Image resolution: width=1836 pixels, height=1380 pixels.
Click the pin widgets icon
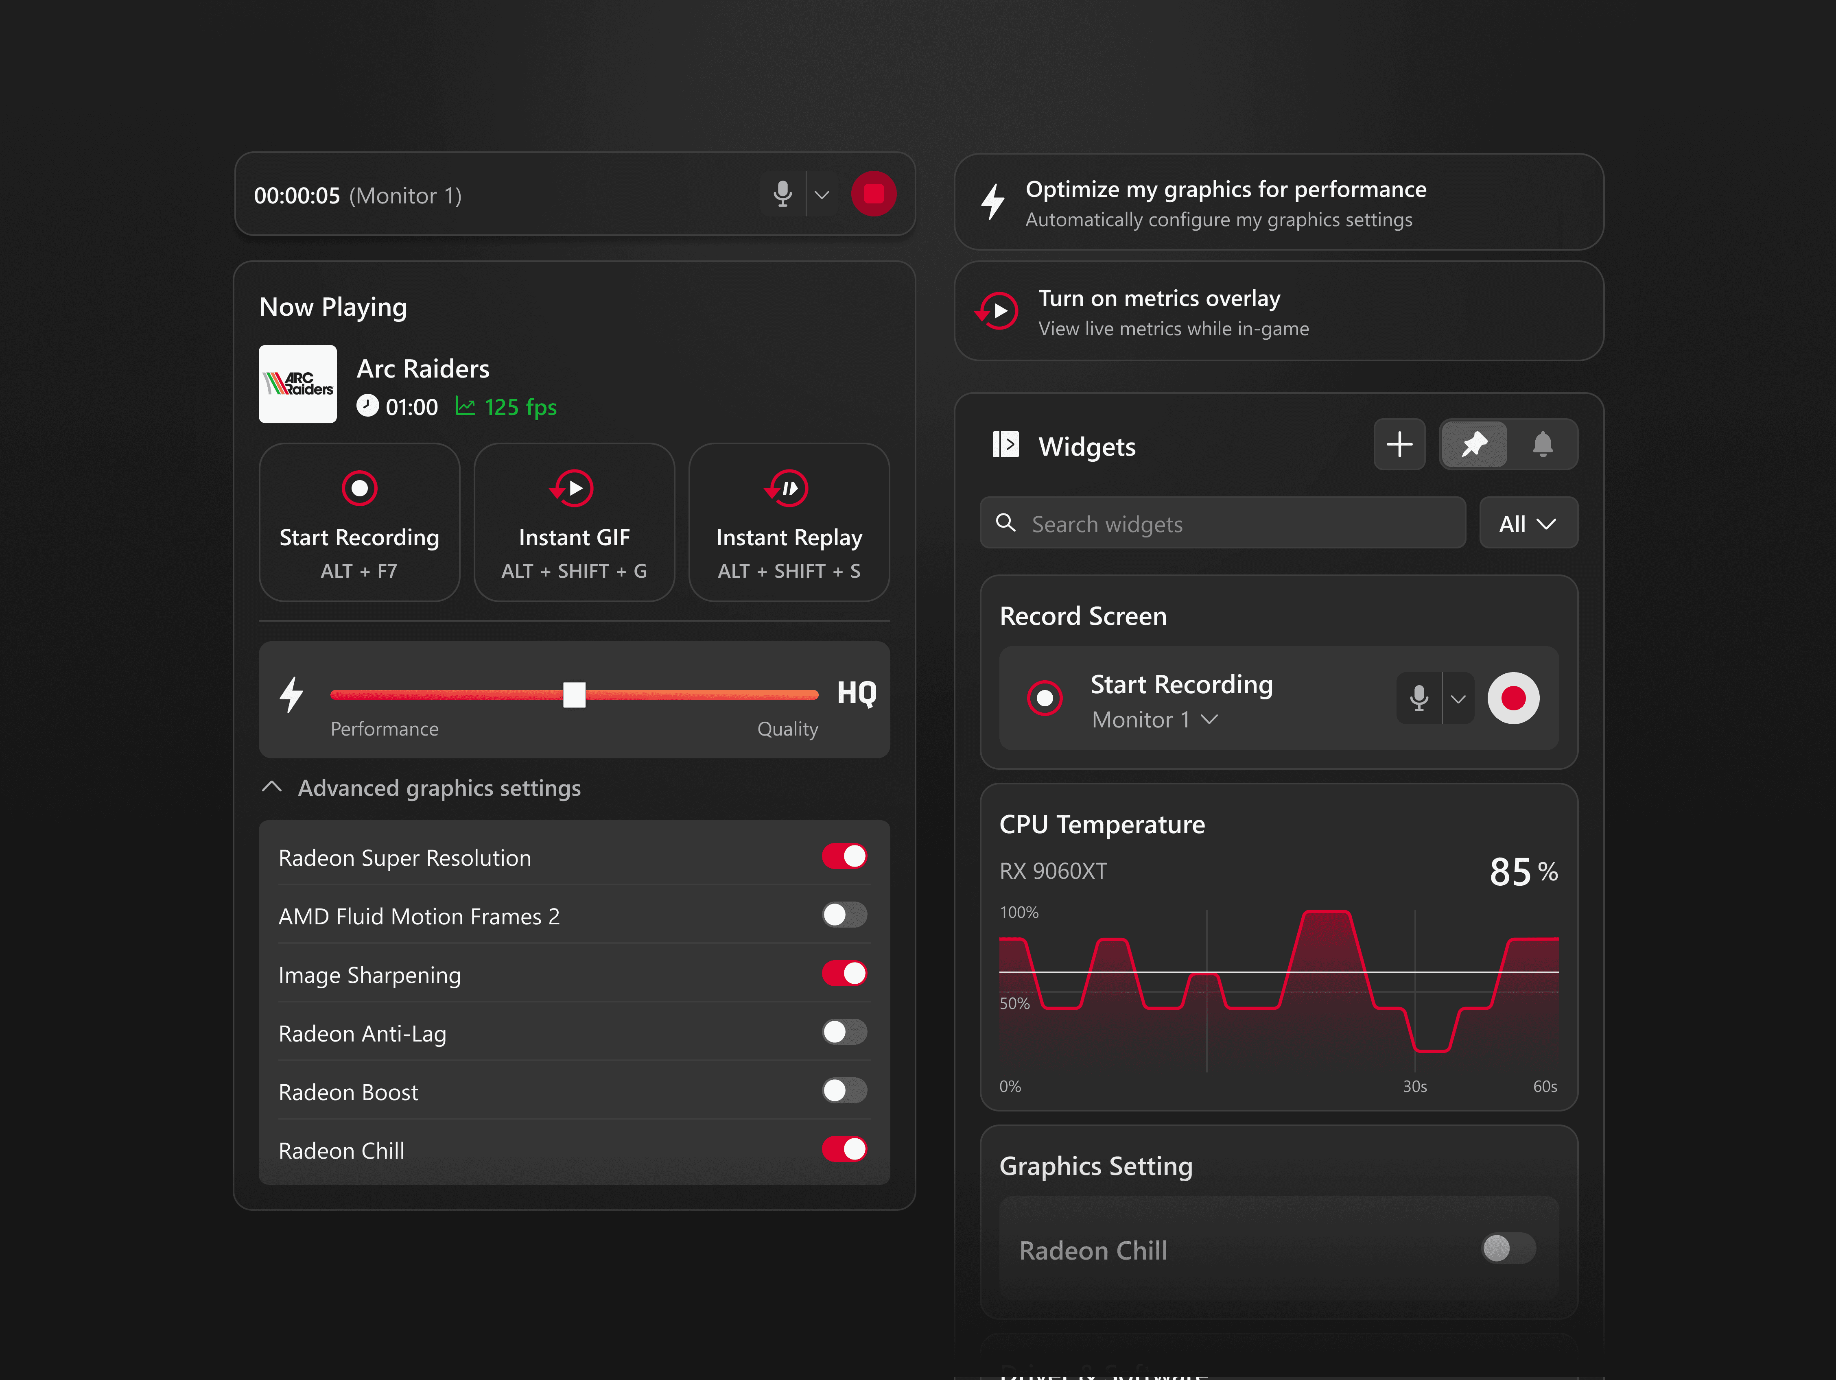pos(1474,445)
